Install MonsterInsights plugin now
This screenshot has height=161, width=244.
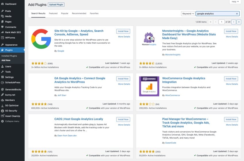pyautogui.click(x=231, y=31)
